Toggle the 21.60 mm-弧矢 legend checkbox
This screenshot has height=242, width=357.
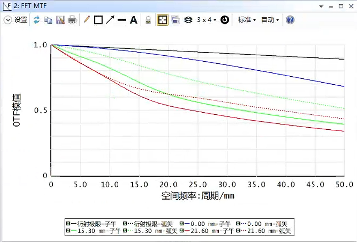pyautogui.click(x=239, y=231)
